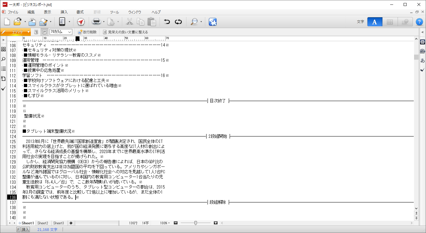Click the 改行削除 button
This screenshot has width=426, height=233.
coord(87,32)
